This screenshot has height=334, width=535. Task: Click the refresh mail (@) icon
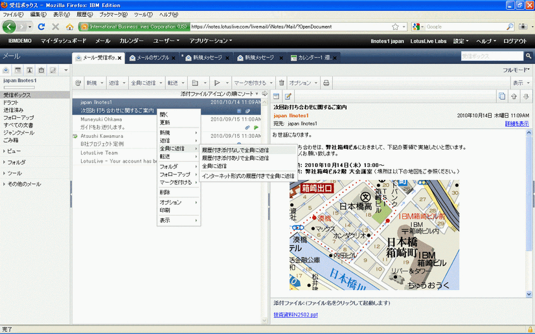coord(78,83)
